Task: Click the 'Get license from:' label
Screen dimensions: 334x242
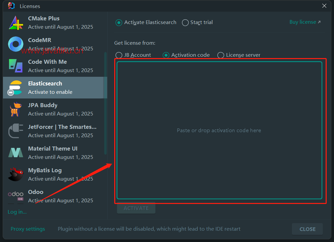Action: (x=135, y=43)
